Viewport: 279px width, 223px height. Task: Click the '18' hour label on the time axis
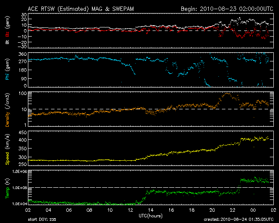[192, 210]
